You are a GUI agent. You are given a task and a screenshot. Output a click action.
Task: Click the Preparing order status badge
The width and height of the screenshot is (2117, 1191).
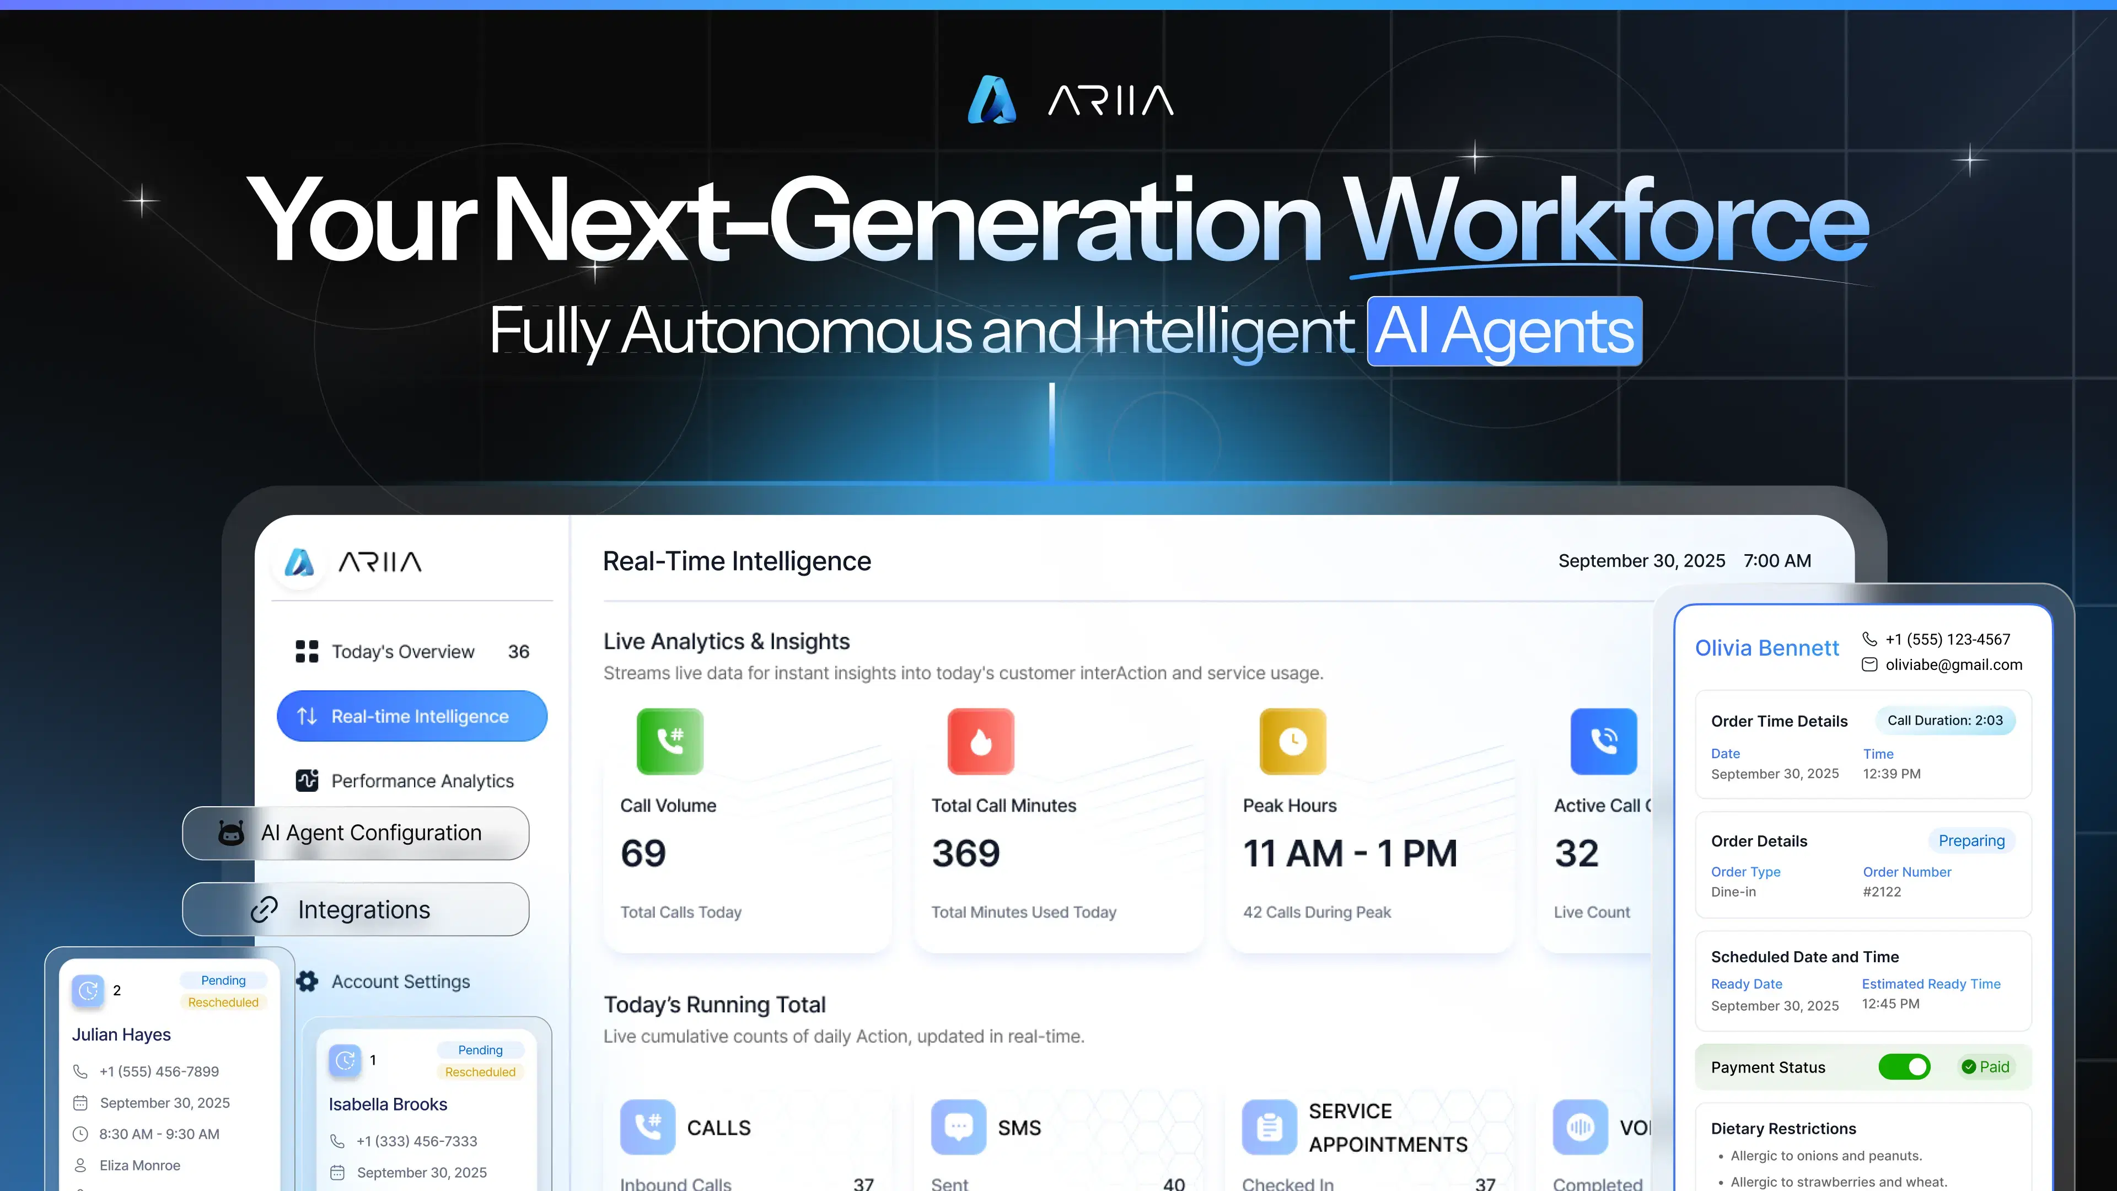[x=1971, y=841]
